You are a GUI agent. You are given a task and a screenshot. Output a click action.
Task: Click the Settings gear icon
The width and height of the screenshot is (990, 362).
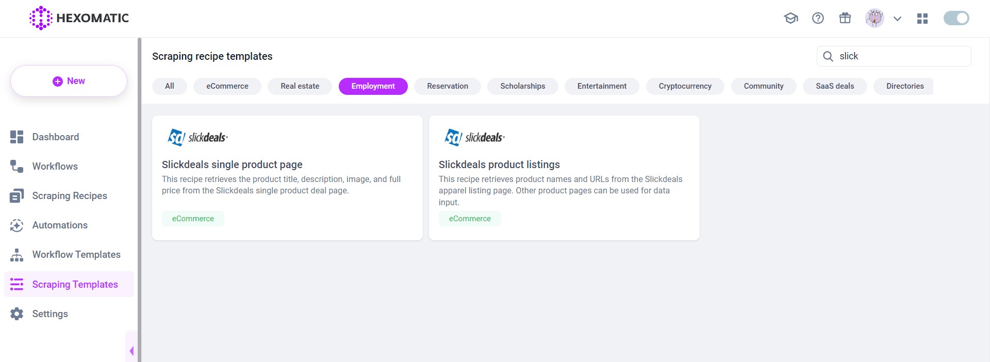coord(16,314)
